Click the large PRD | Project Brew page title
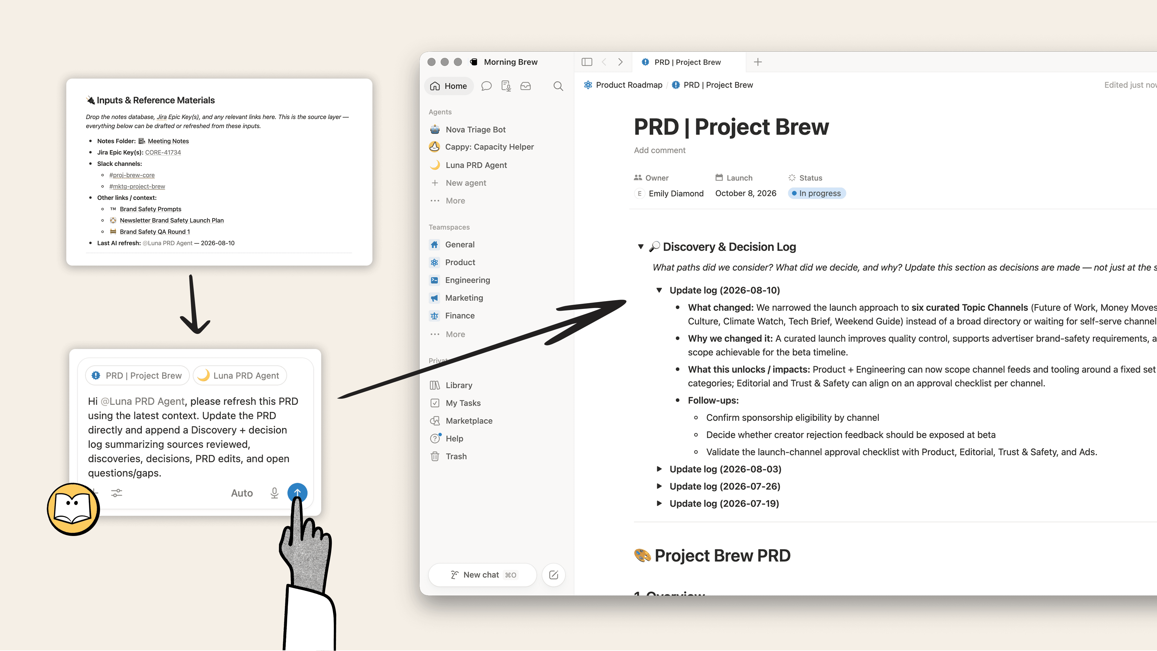 pyautogui.click(x=731, y=126)
